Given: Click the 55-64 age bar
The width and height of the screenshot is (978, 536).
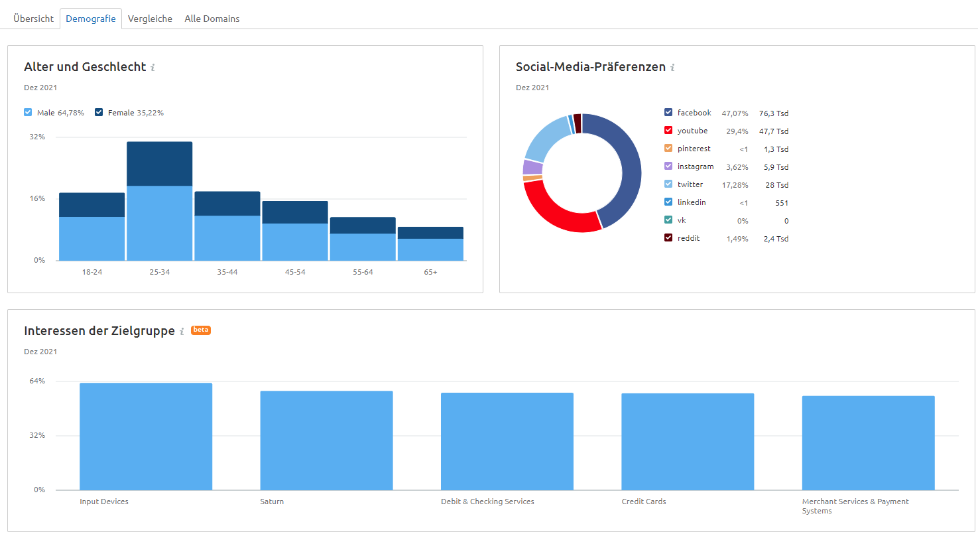Looking at the screenshot, I should [363, 239].
